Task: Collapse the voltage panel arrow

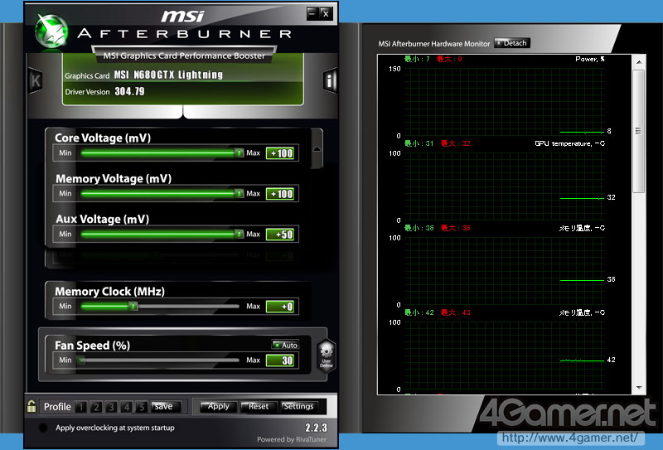Action: tap(317, 149)
